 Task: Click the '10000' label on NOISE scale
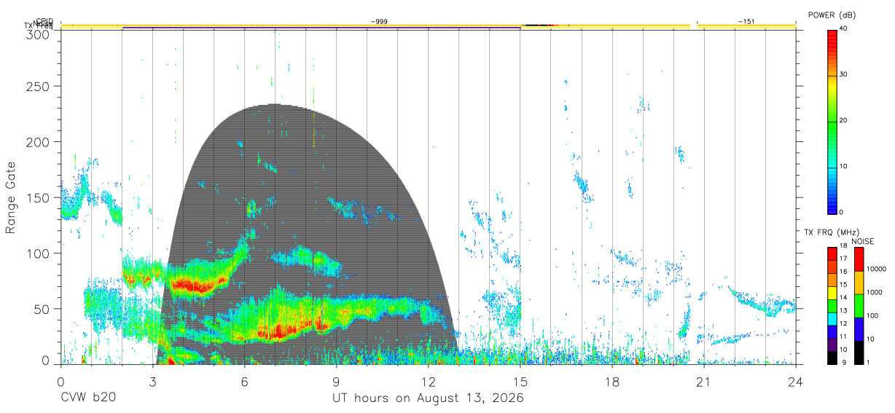click(x=876, y=270)
